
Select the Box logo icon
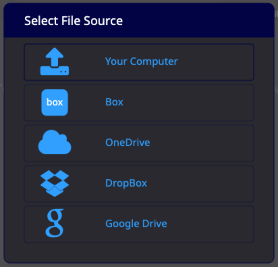(x=55, y=102)
